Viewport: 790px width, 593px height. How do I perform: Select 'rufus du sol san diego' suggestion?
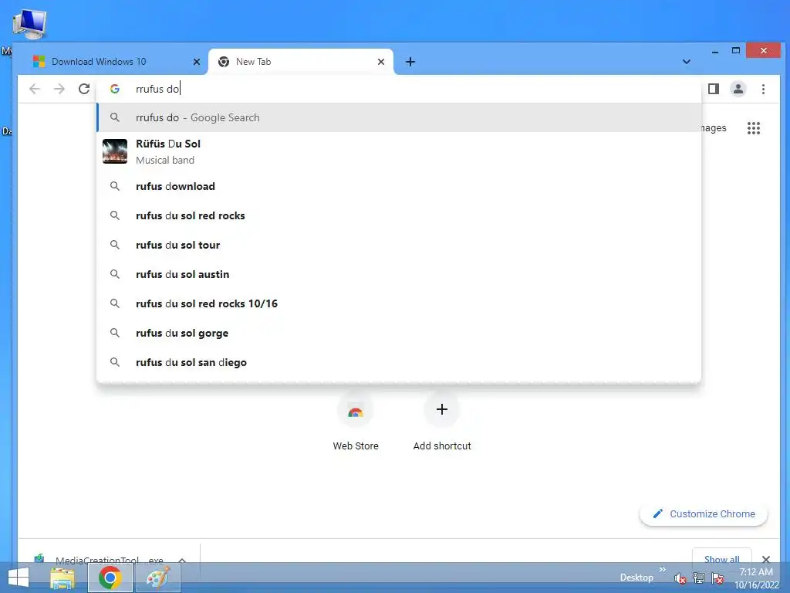coord(399,363)
